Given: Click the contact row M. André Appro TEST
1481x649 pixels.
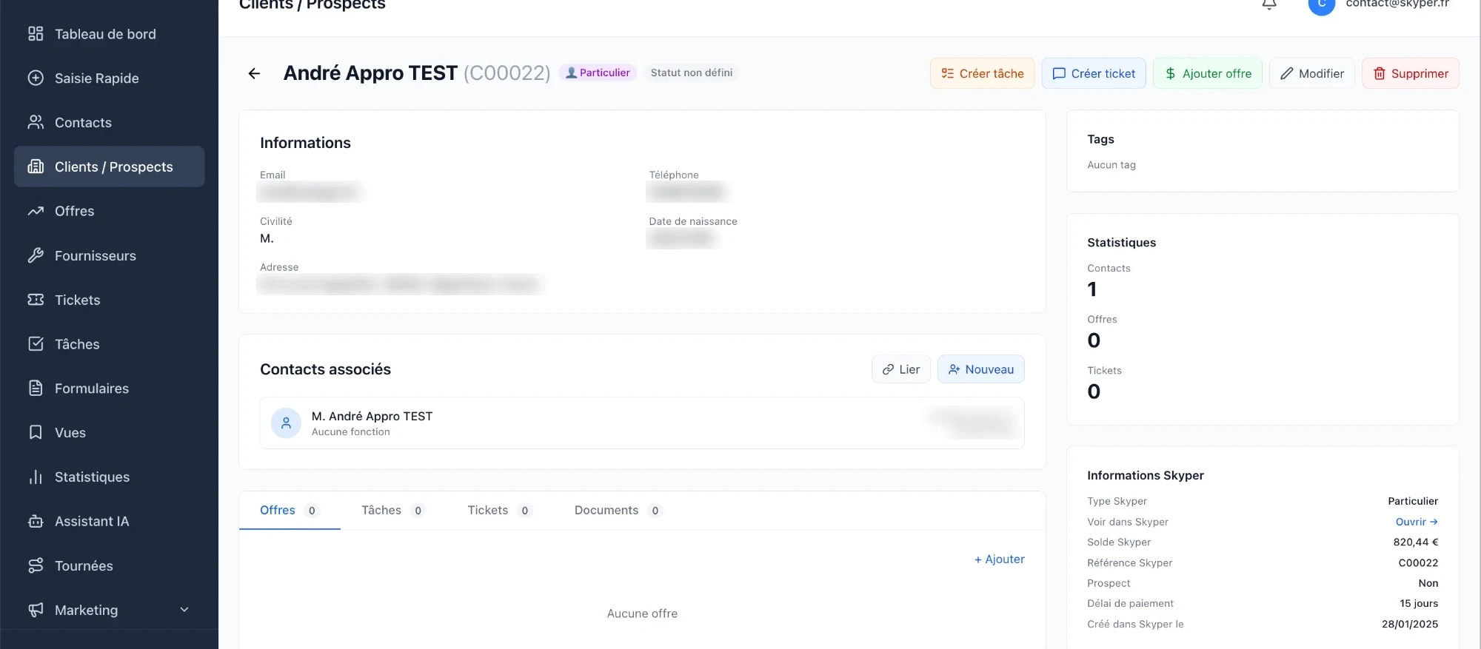Looking at the screenshot, I should (642, 423).
